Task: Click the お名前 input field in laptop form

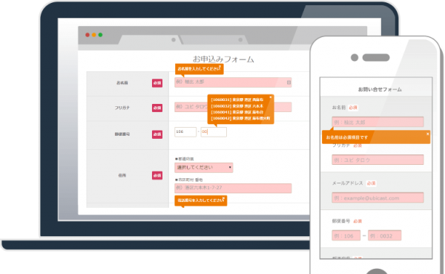Action: (233, 82)
